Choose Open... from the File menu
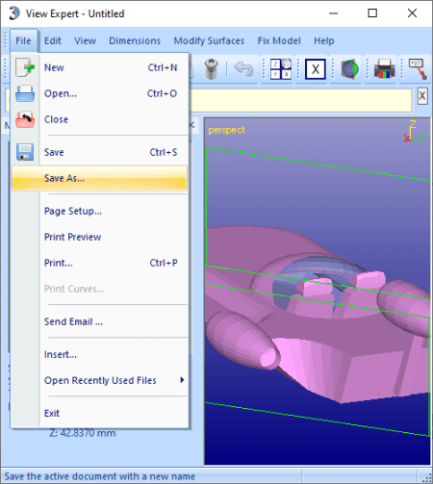The image size is (433, 484). 99,93
